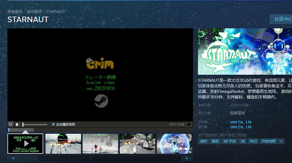Open developer crim Co., Ltd. link
The image size is (292, 163).
click(241, 122)
